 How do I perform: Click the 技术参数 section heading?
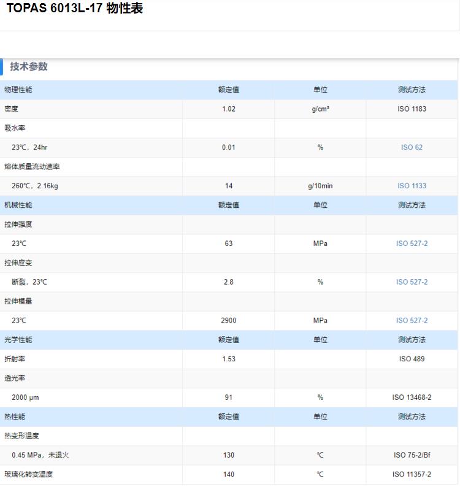29,66
